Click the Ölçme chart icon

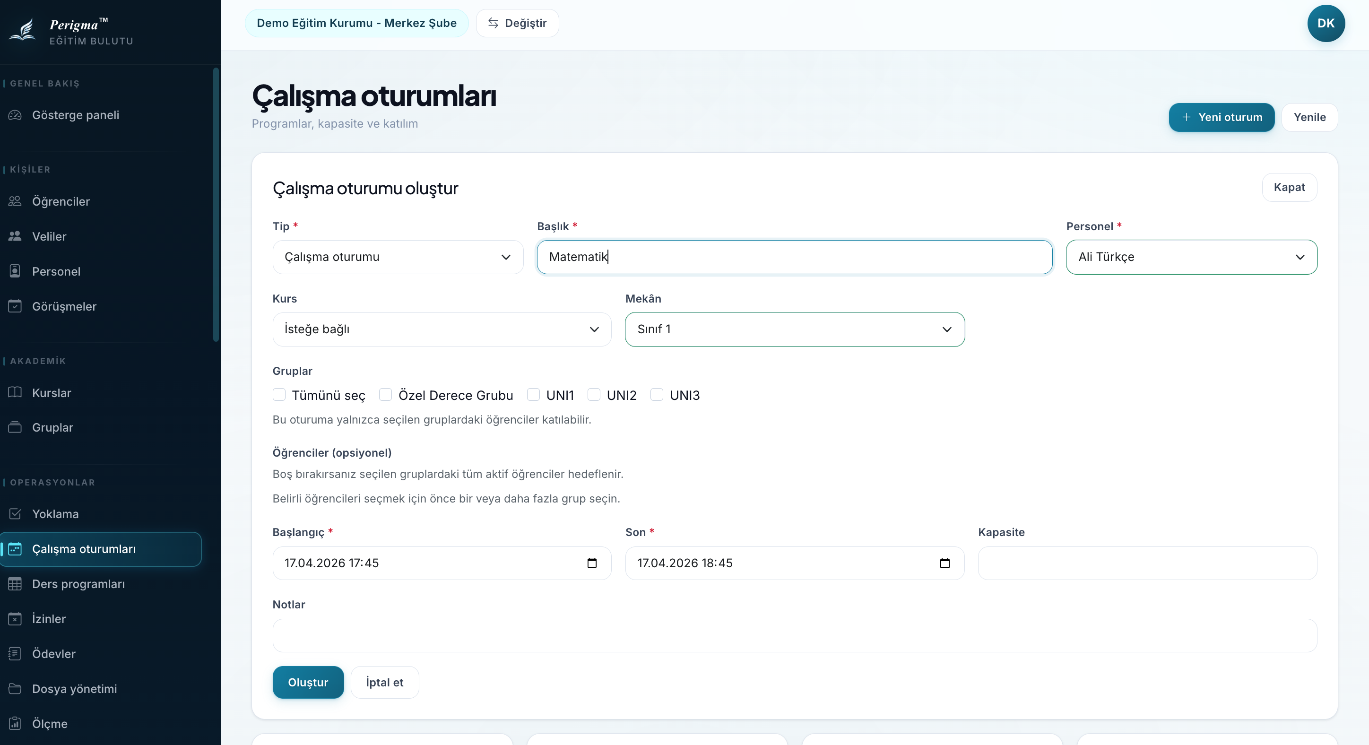point(15,723)
